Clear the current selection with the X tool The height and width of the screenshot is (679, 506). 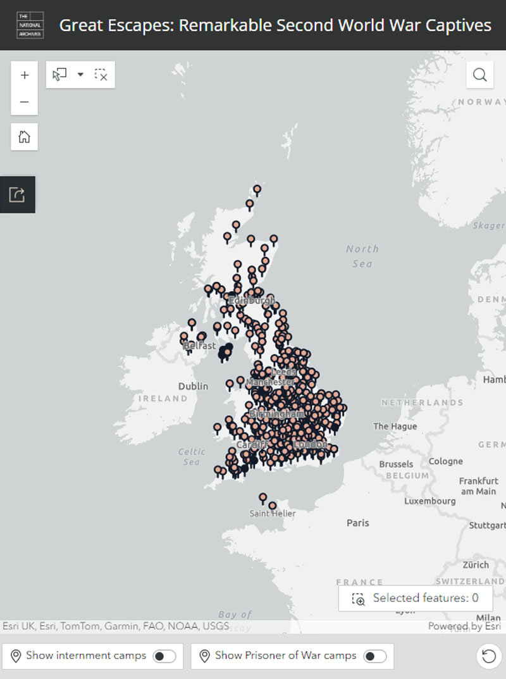click(101, 74)
